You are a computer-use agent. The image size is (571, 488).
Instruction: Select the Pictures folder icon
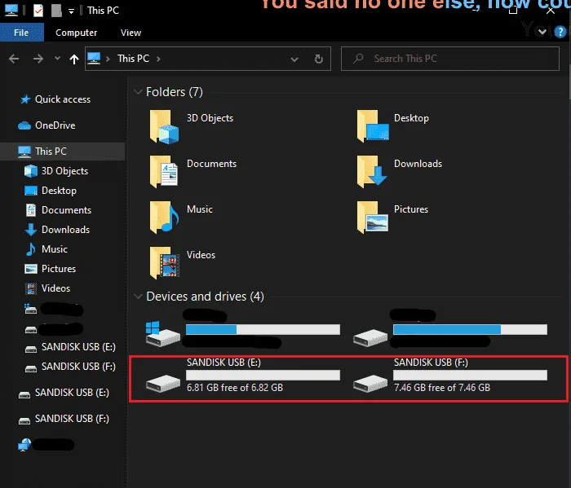[372, 218]
